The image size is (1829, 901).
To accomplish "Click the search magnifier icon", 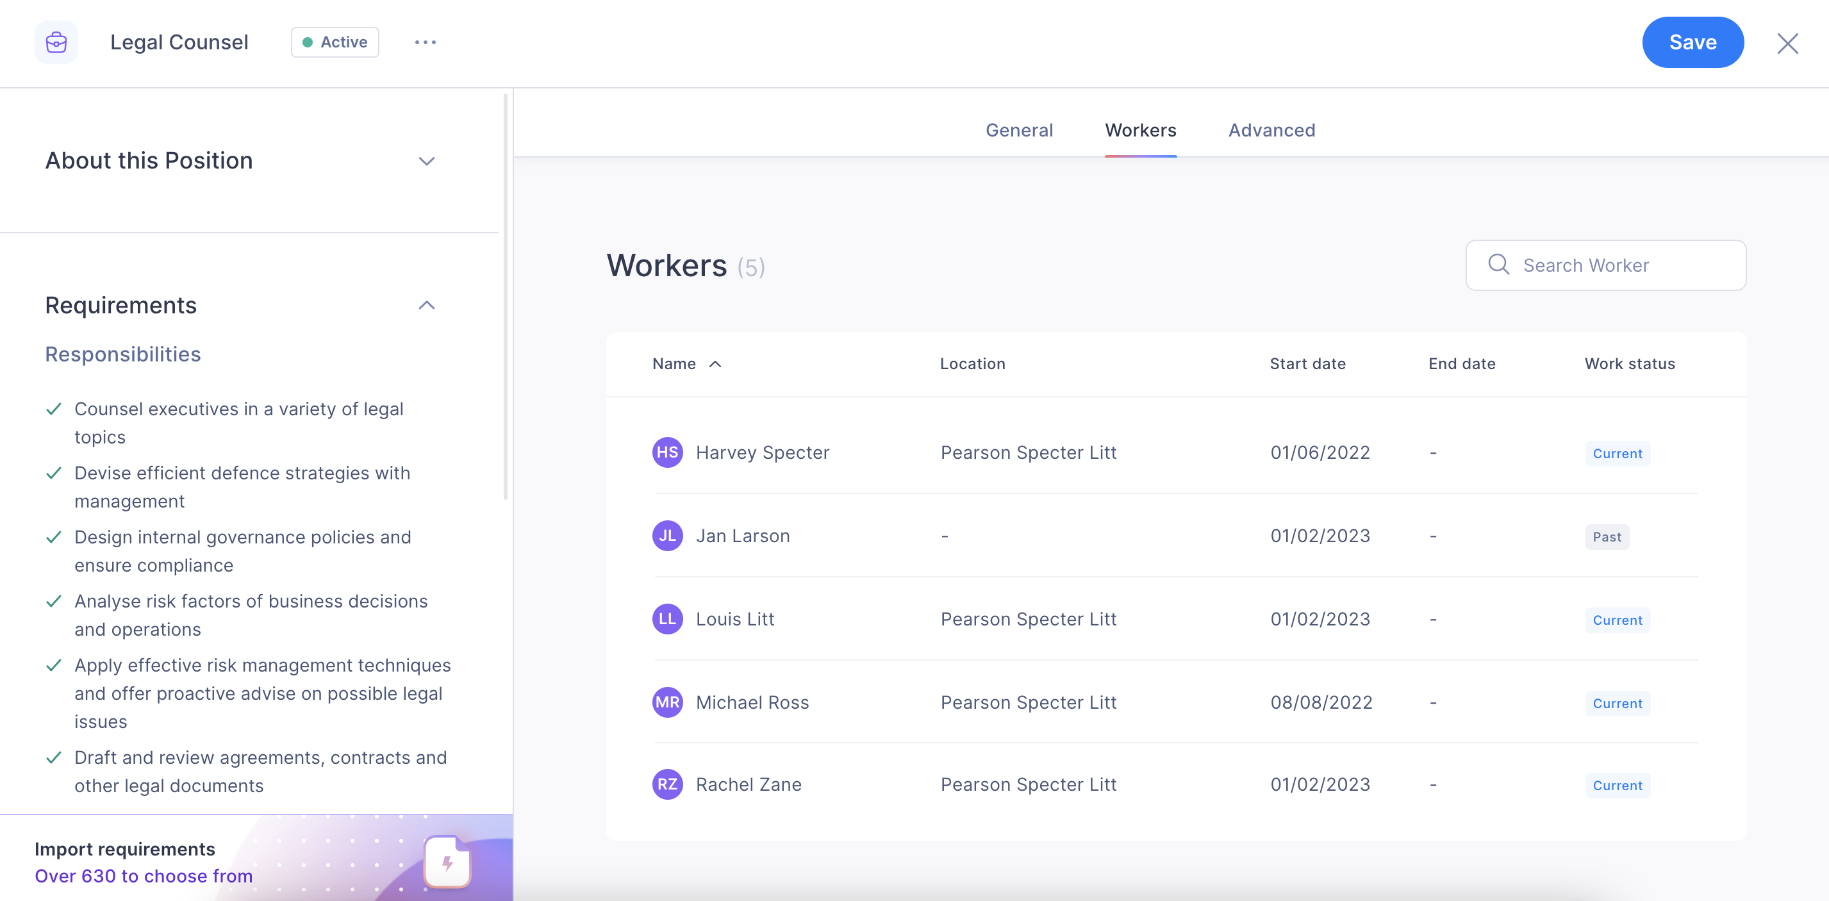I will coord(1498,265).
